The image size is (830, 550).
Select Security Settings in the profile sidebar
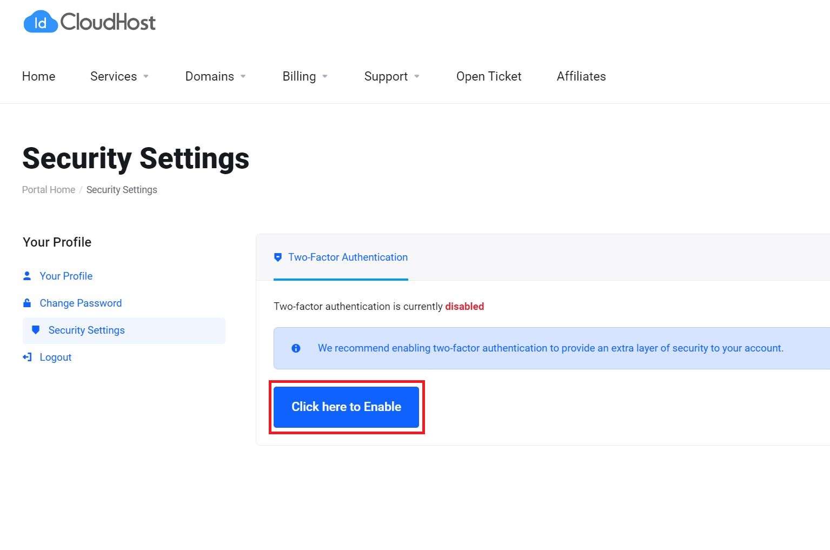86,330
